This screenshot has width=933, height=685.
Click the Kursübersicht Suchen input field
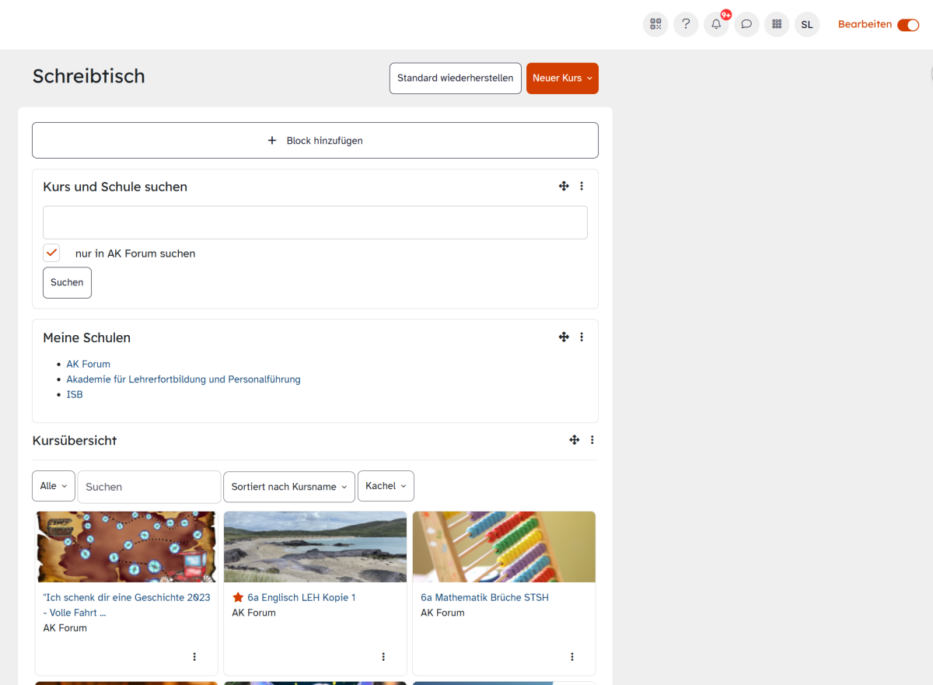[149, 487]
